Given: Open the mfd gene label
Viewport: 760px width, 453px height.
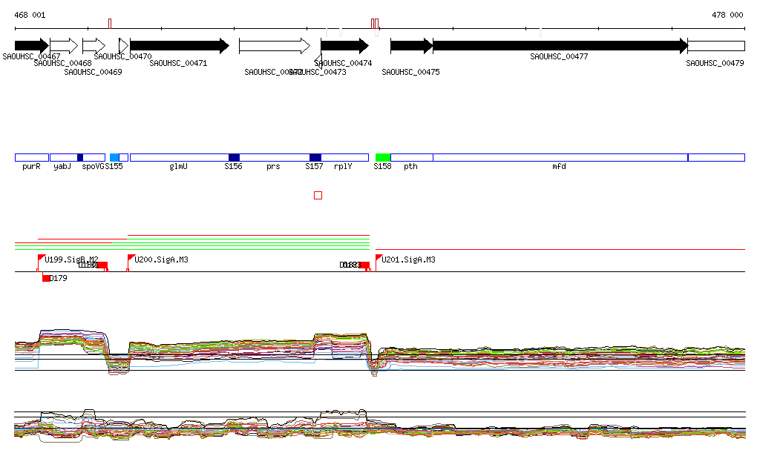Looking at the screenshot, I should point(559,167).
